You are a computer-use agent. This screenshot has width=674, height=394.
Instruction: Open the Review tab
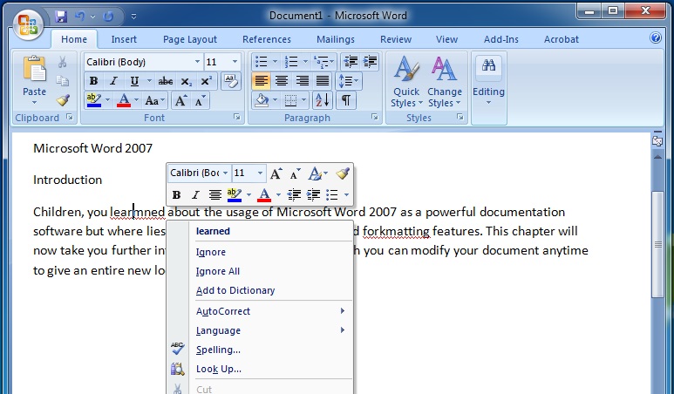(396, 39)
